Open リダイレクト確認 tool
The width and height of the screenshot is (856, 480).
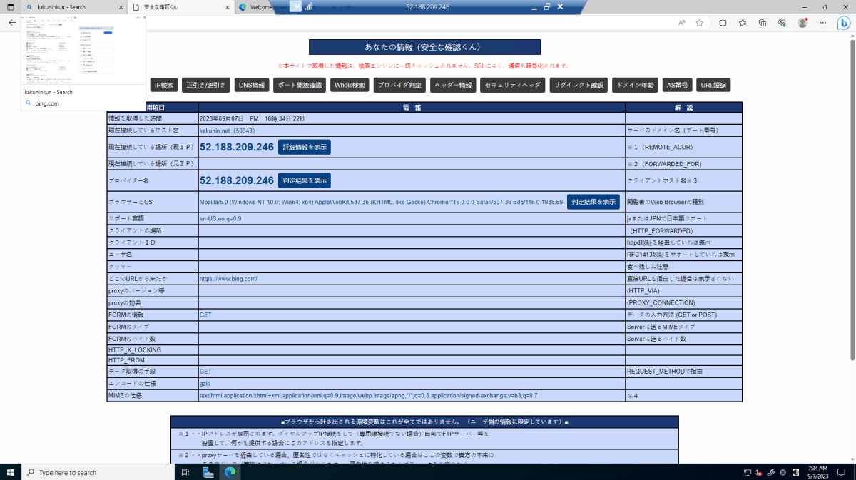579,85
